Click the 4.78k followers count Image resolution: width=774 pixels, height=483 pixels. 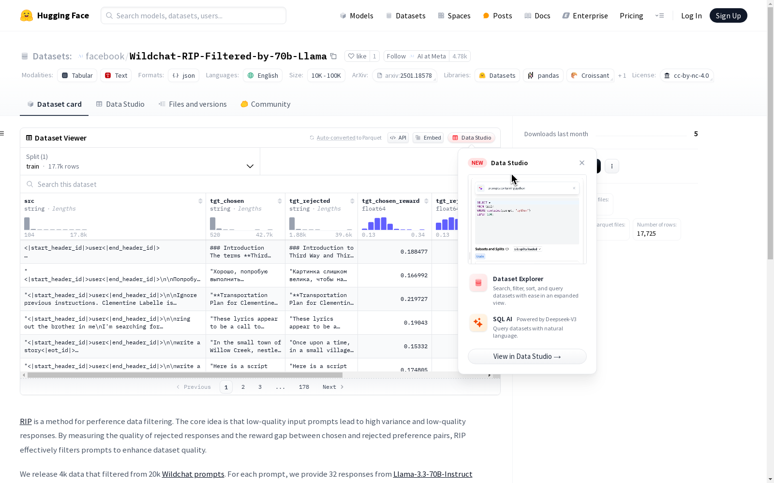(460, 56)
